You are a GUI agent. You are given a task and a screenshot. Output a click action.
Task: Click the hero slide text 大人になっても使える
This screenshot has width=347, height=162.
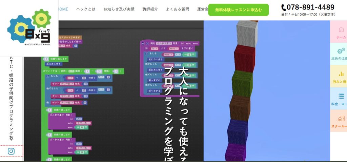[183, 114]
